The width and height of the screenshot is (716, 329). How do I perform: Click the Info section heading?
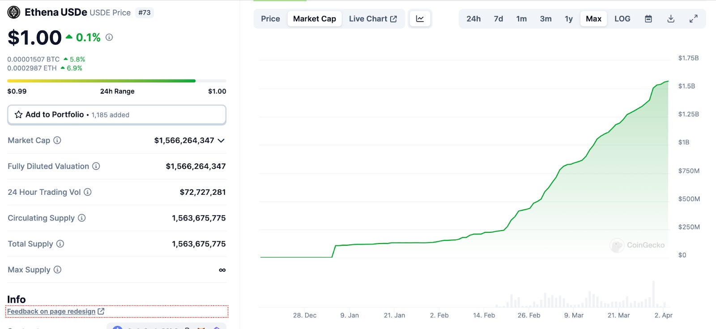click(17, 299)
